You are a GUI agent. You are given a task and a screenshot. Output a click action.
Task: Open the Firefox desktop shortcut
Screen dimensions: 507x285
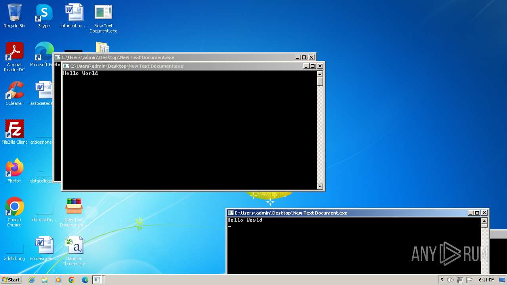coord(14,171)
